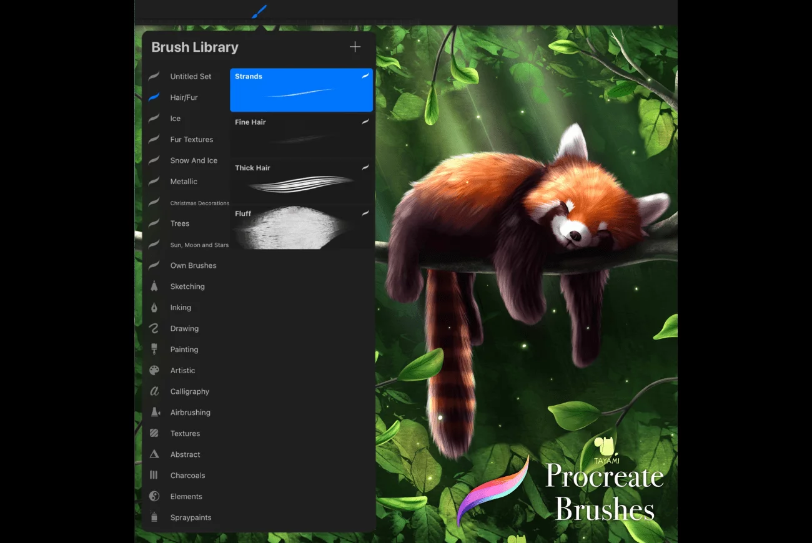
Task: Click the pencil tip icon for Sketching
Action: 154,286
